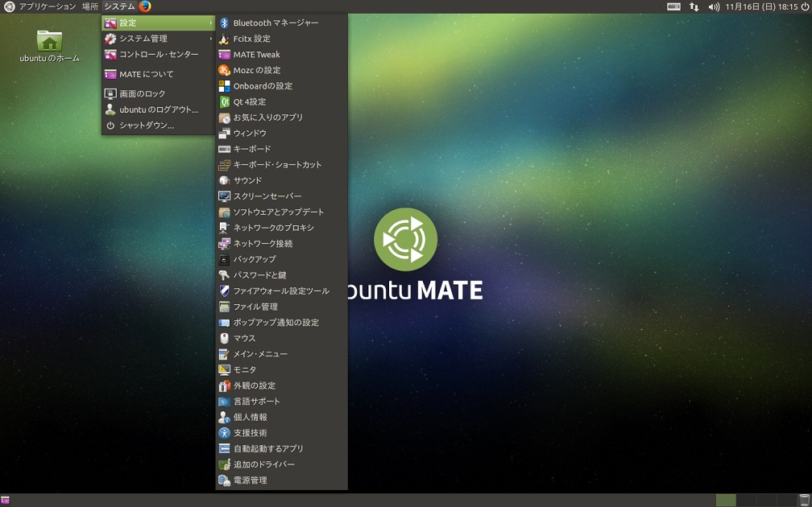
Task: Click the power icon in the top-right corner
Action: pyautogui.click(x=804, y=6)
